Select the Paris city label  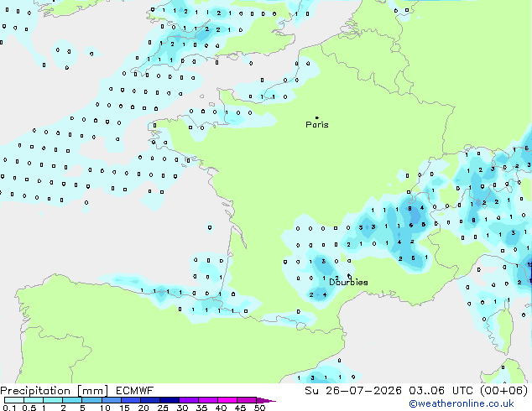tap(317, 125)
